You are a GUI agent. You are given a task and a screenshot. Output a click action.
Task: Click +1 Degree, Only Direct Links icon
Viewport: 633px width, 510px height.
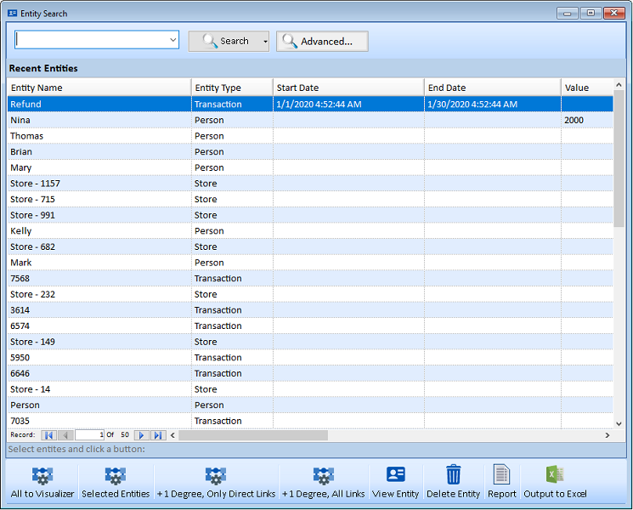(x=216, y=476)
